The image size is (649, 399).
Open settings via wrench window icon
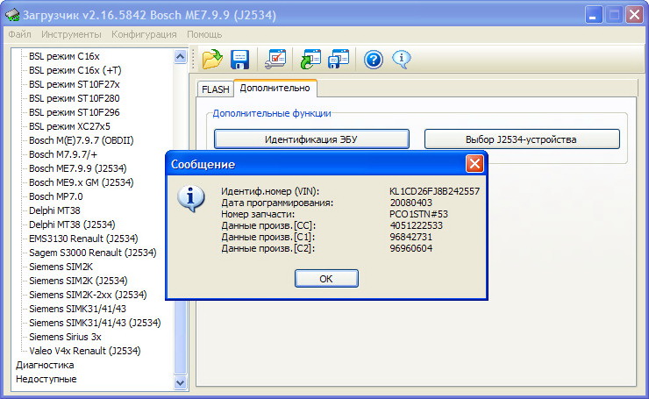click(275, 60)
